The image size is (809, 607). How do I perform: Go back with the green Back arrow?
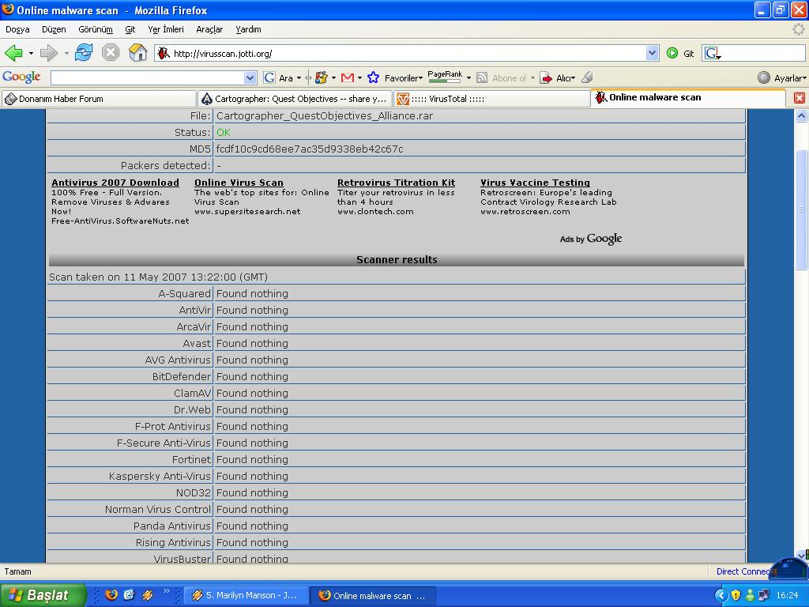coord(13,53)
